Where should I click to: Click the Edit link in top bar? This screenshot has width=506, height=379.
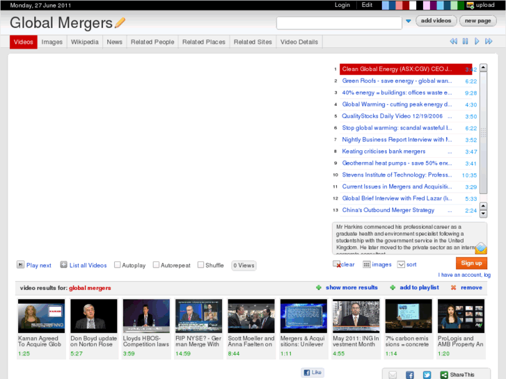pos(367,5)
